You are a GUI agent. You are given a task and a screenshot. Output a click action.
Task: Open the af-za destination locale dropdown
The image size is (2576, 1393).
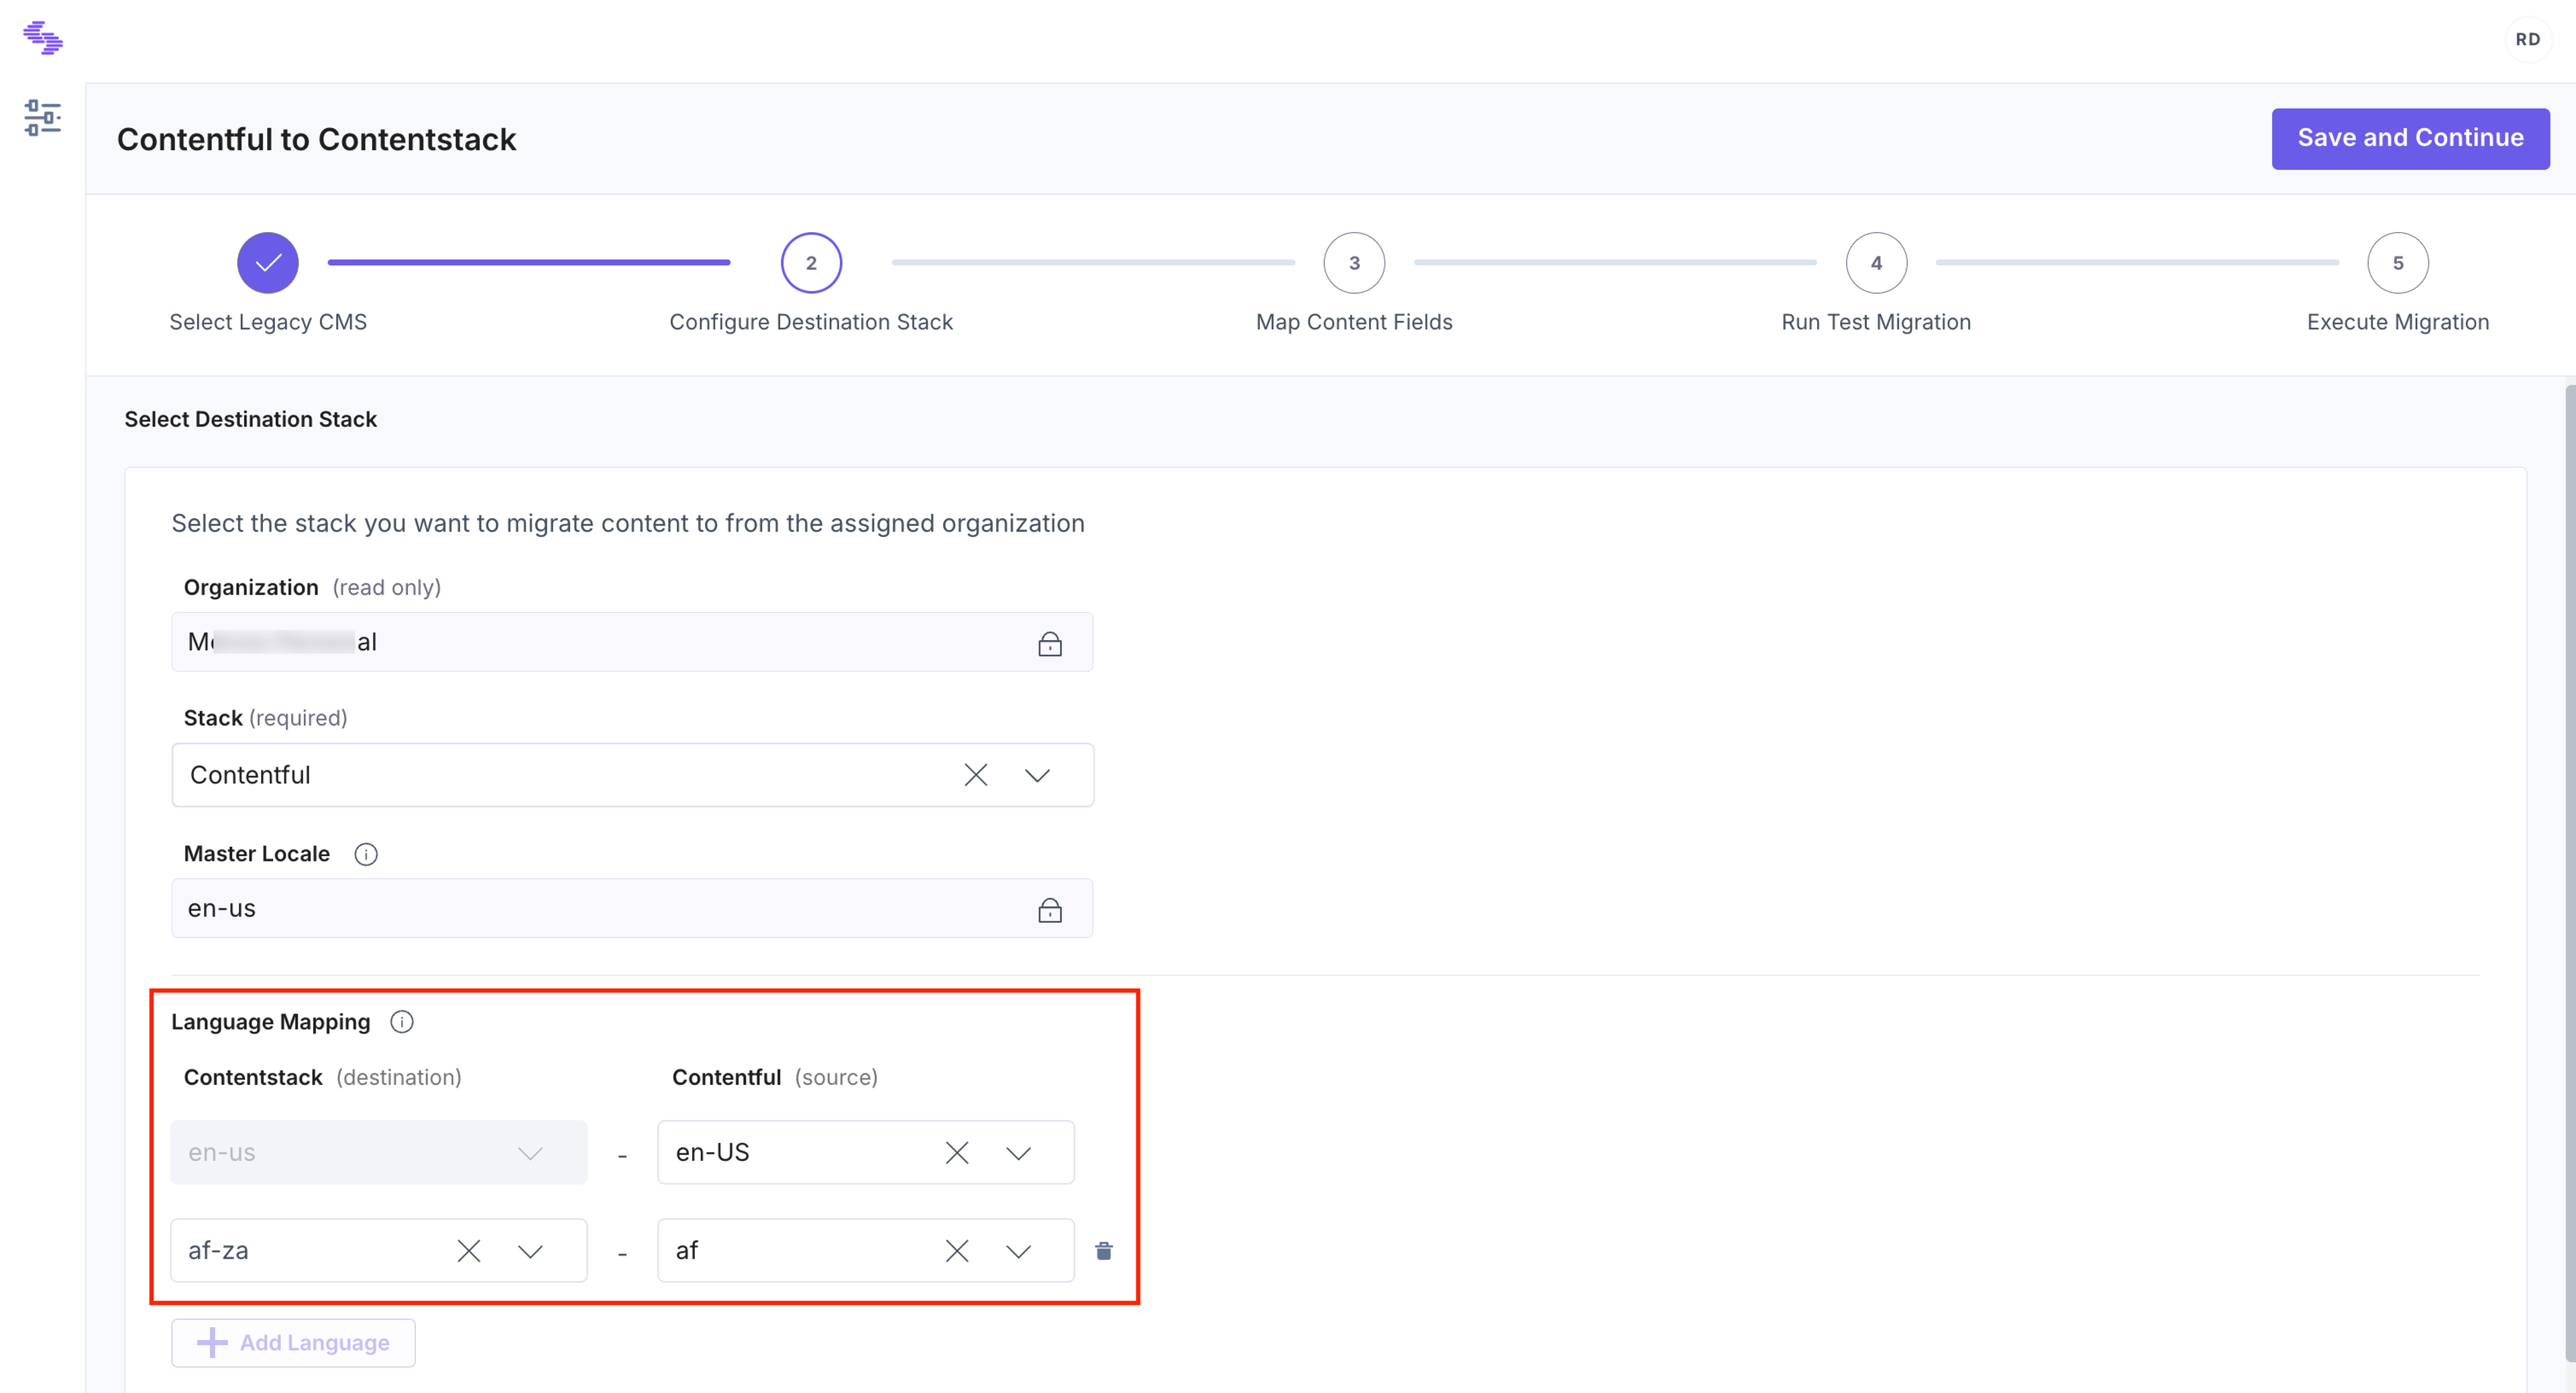(x=530, y=1251)
